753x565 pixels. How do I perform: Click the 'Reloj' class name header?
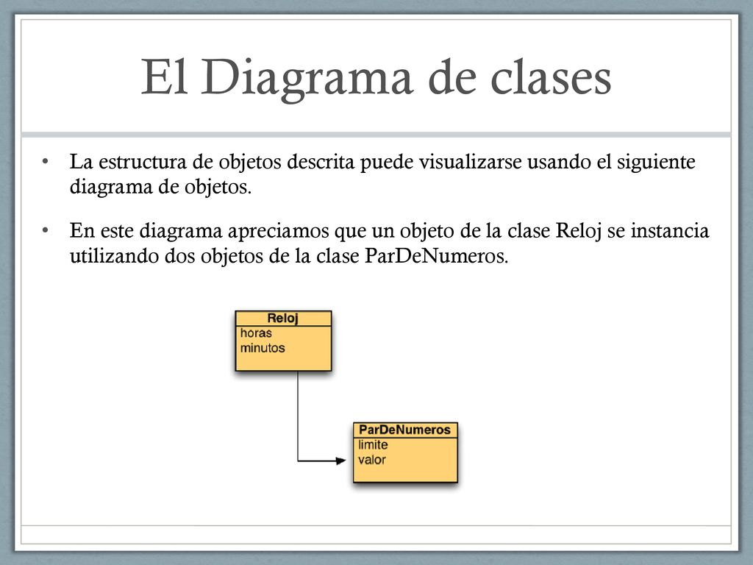click(x=283, y=318)
